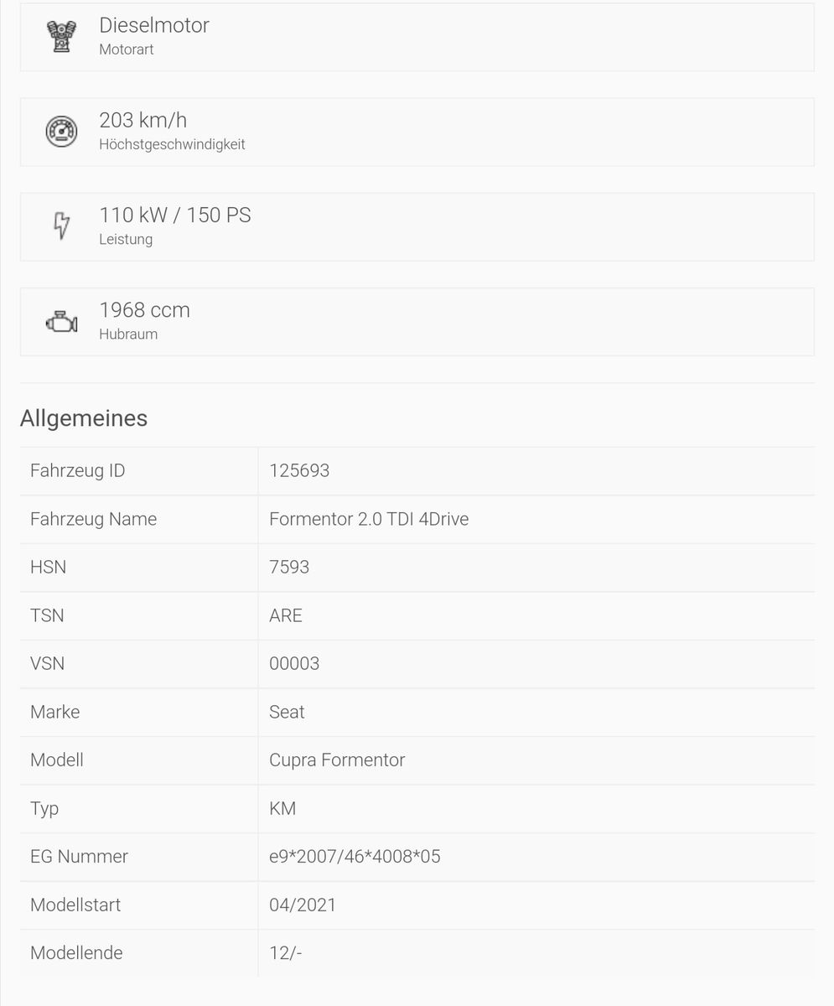Click the VSN value 00003
This screenshot has height=1006, width=834.
294,664
